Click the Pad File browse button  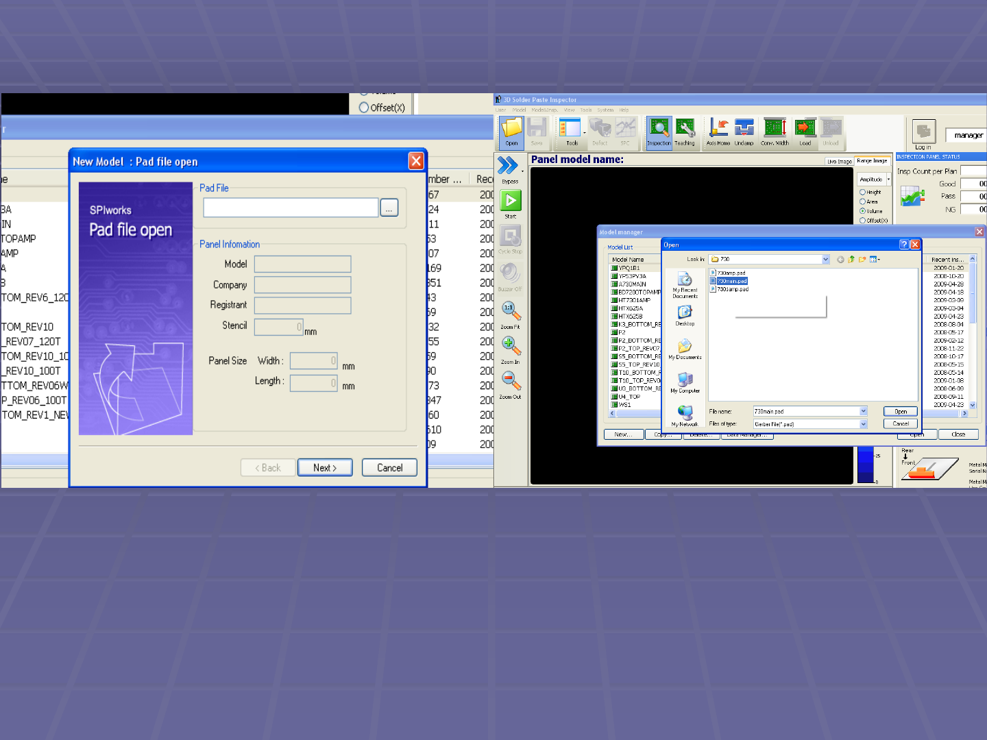point(389,208)
